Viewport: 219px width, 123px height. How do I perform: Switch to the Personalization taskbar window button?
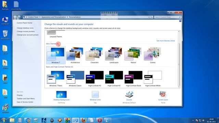(76, 120)
